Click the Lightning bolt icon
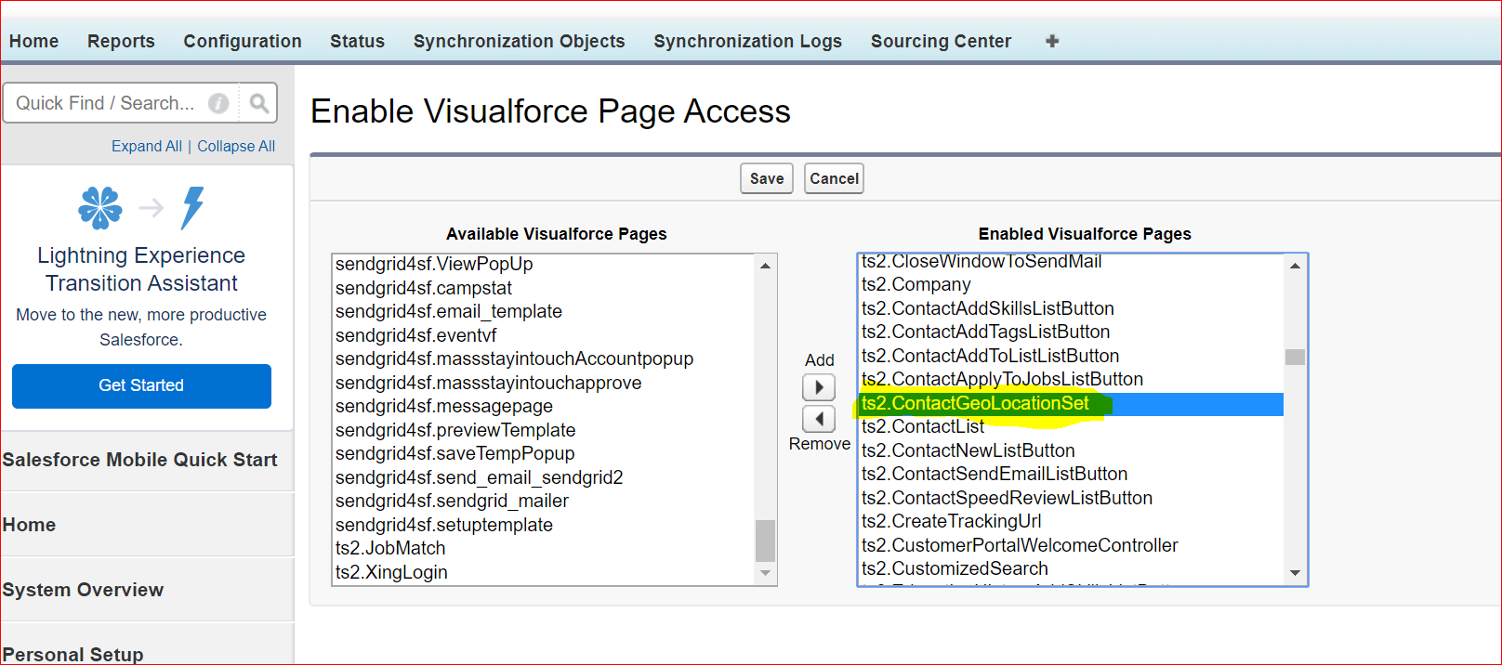Viewport: 1502px width, 665px height. [192, 208]
